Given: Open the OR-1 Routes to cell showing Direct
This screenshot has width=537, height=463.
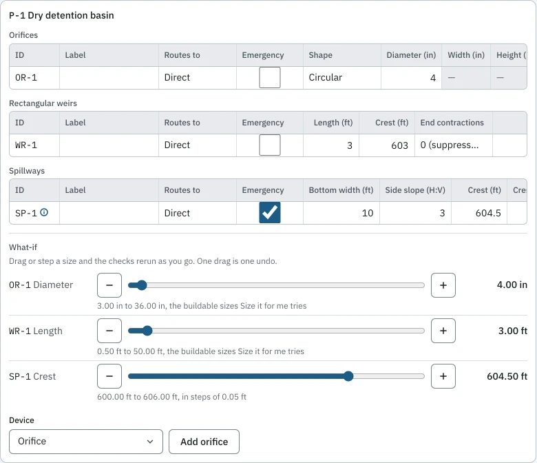Looking at the screenshot, I should (198, 78).
